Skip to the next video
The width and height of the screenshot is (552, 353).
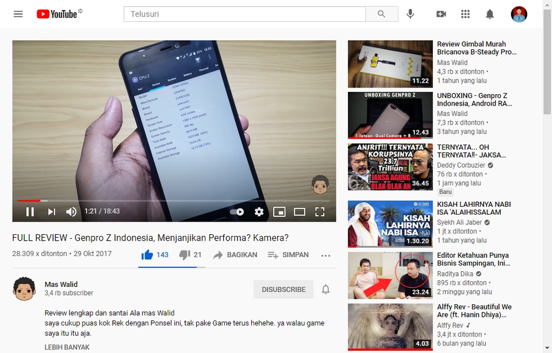[x=51, y=212]
